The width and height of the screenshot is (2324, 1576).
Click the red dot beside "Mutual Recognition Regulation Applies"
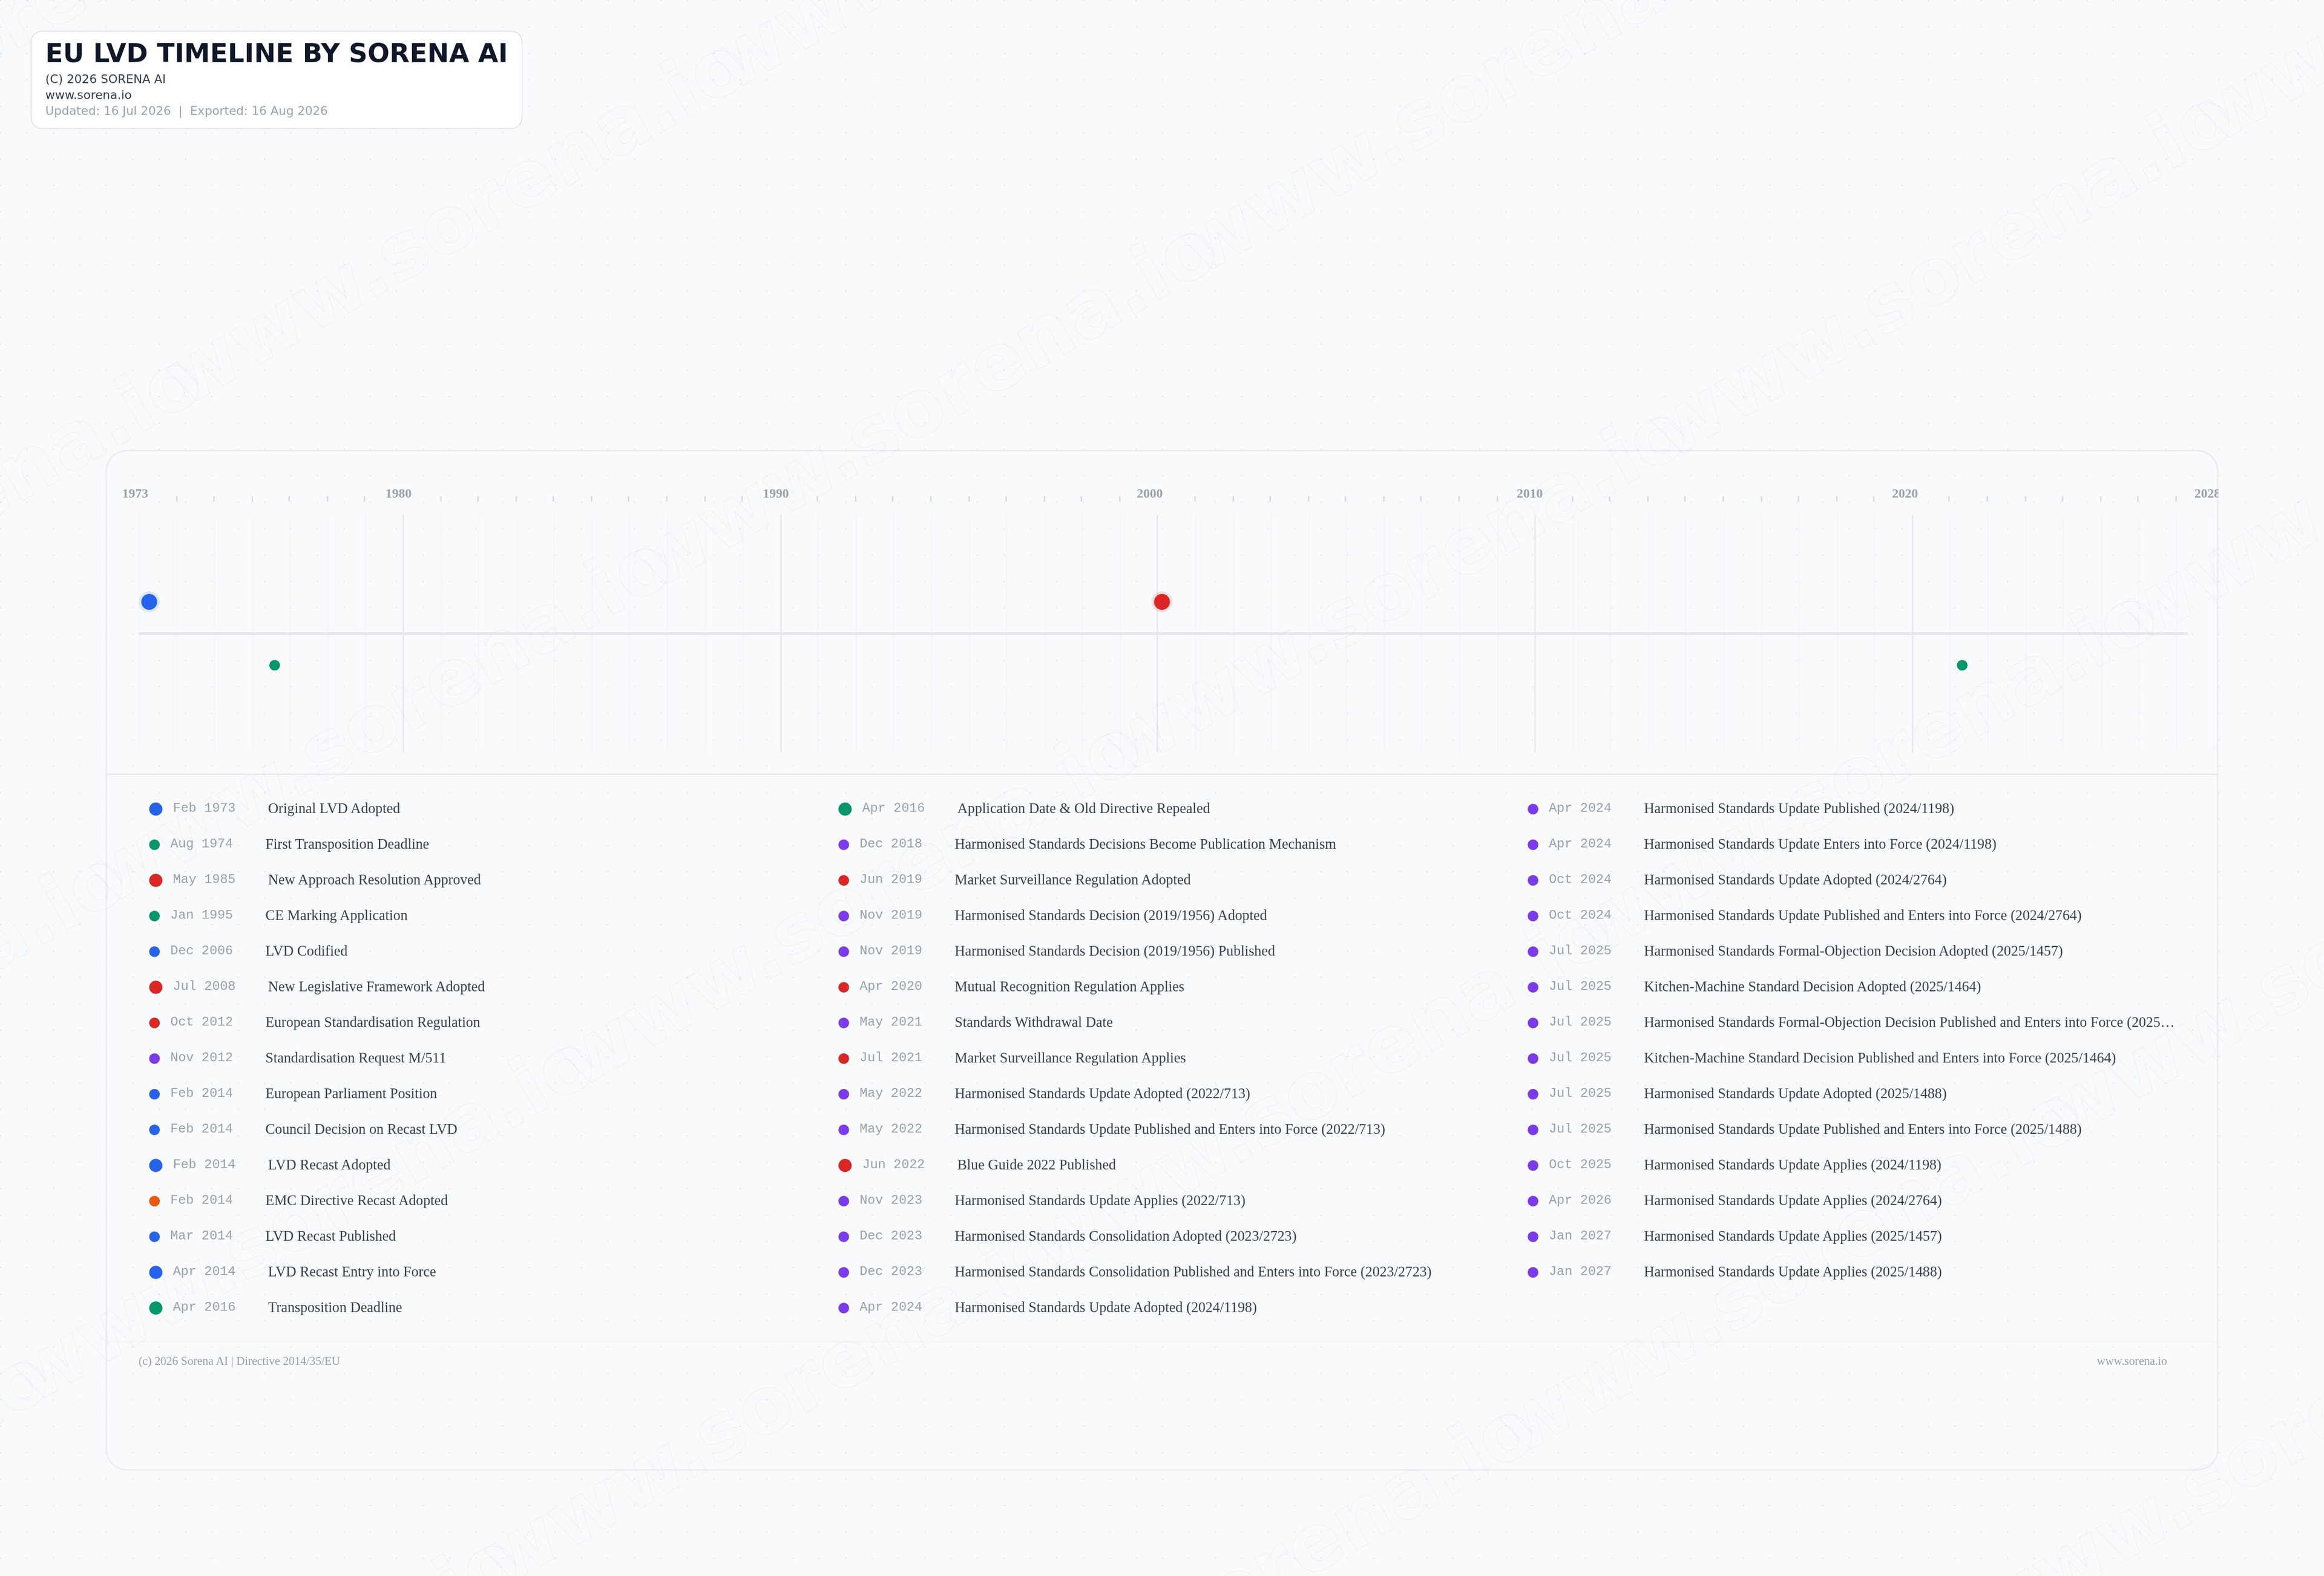[x=844, y=987]
